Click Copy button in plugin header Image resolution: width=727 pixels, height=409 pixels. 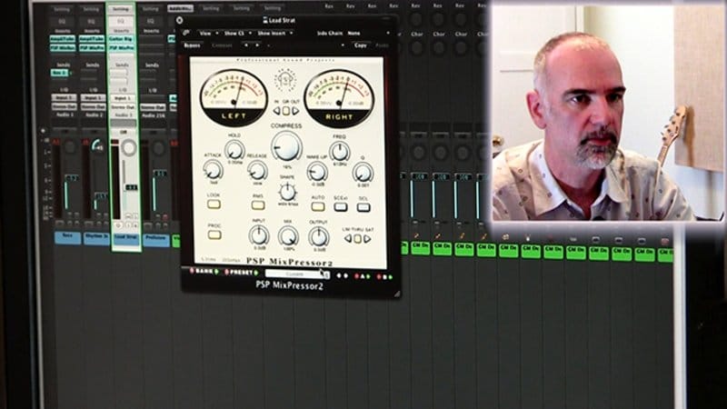(x=360, y=45)
